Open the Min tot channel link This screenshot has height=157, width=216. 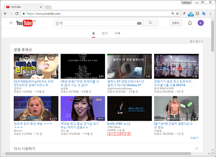tap(18, 131)
